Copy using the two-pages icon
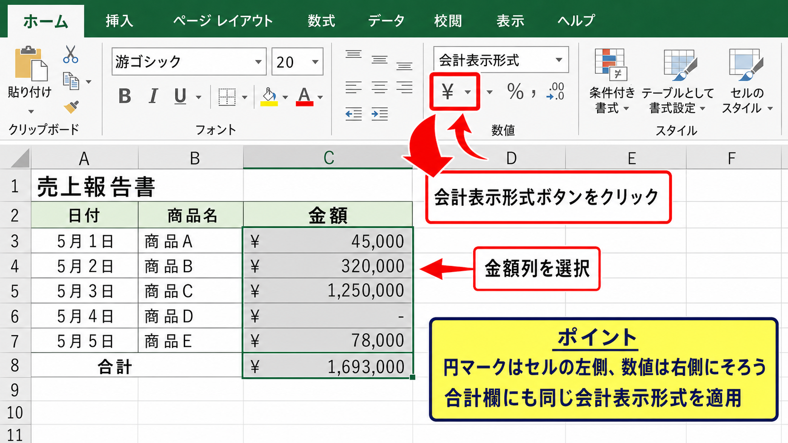Image resolution: width=788 pixels, height=443 pixels. click(x=71, y=81)
